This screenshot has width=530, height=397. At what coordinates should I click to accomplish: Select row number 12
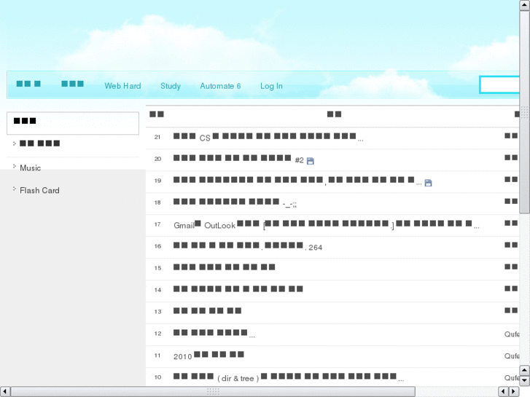[157, 334]
